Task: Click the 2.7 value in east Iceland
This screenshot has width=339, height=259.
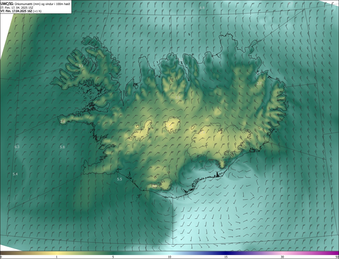Action: pos(259,83)
